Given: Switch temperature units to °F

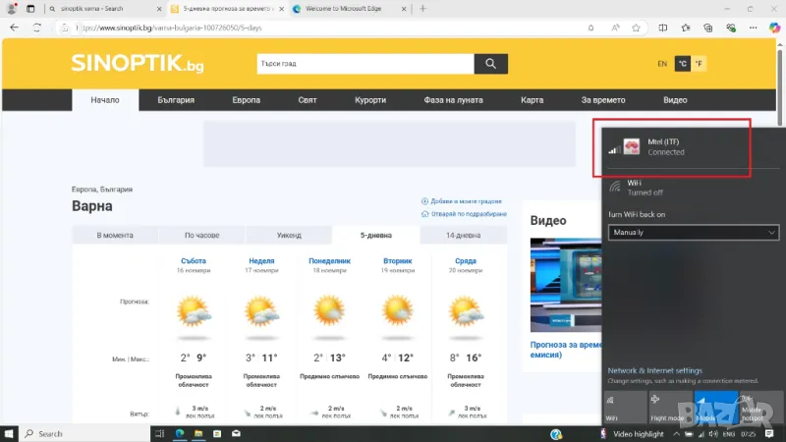Looking at the screenshot, I should (x=699, y=64).
